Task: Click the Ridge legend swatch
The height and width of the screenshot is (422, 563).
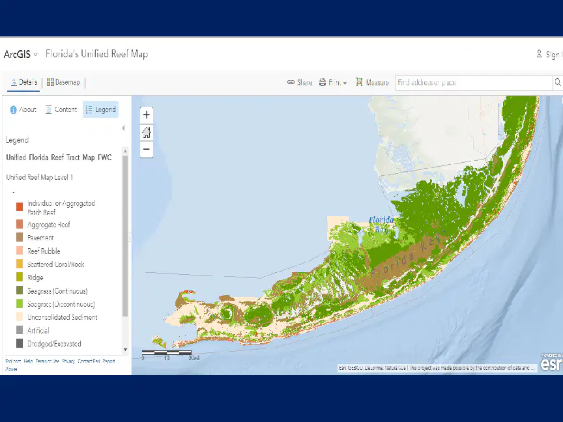Action: tap(20, 277)
